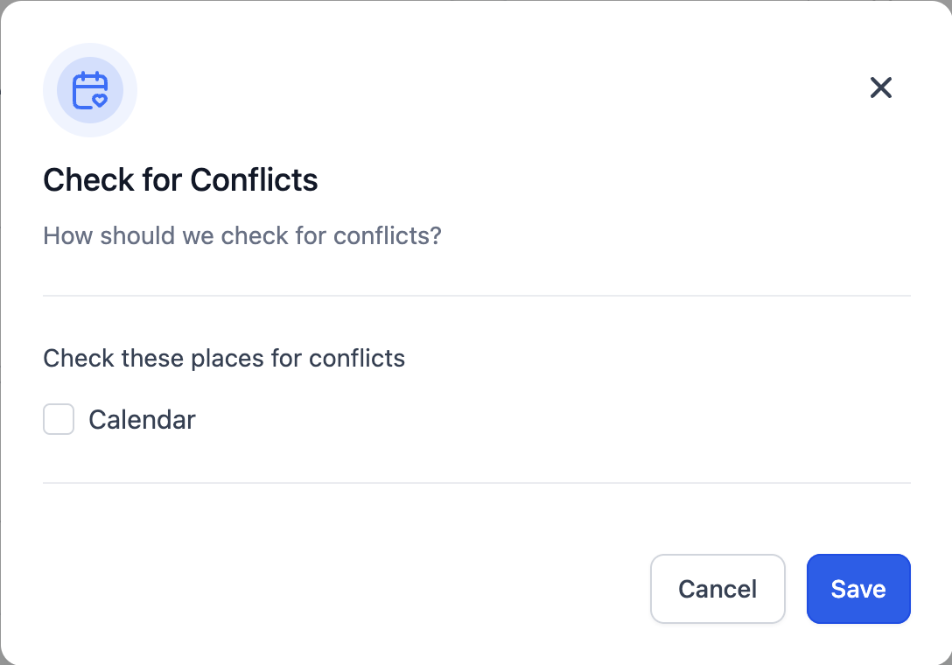Screen dimensions: 952x665
Task: Click the 'How should we check for conflicts?' text
Action: pyautogui.click(x=242, y=235)
